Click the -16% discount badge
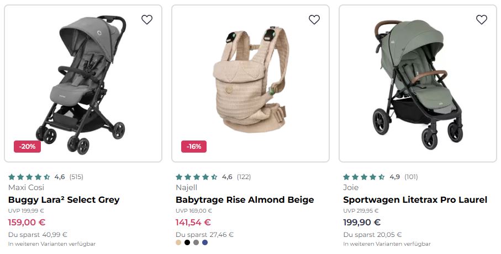This screenshot has width=501, height=254. (194, 147)
